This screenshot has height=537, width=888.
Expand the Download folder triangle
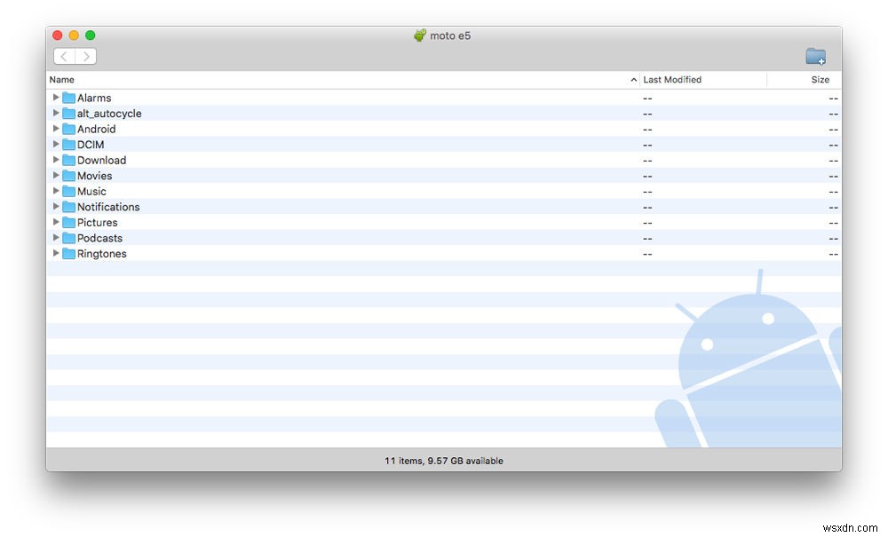(x=55, y=160)
